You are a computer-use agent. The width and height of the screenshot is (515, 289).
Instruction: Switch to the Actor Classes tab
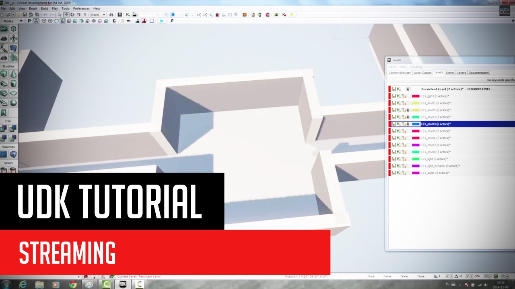422,73
